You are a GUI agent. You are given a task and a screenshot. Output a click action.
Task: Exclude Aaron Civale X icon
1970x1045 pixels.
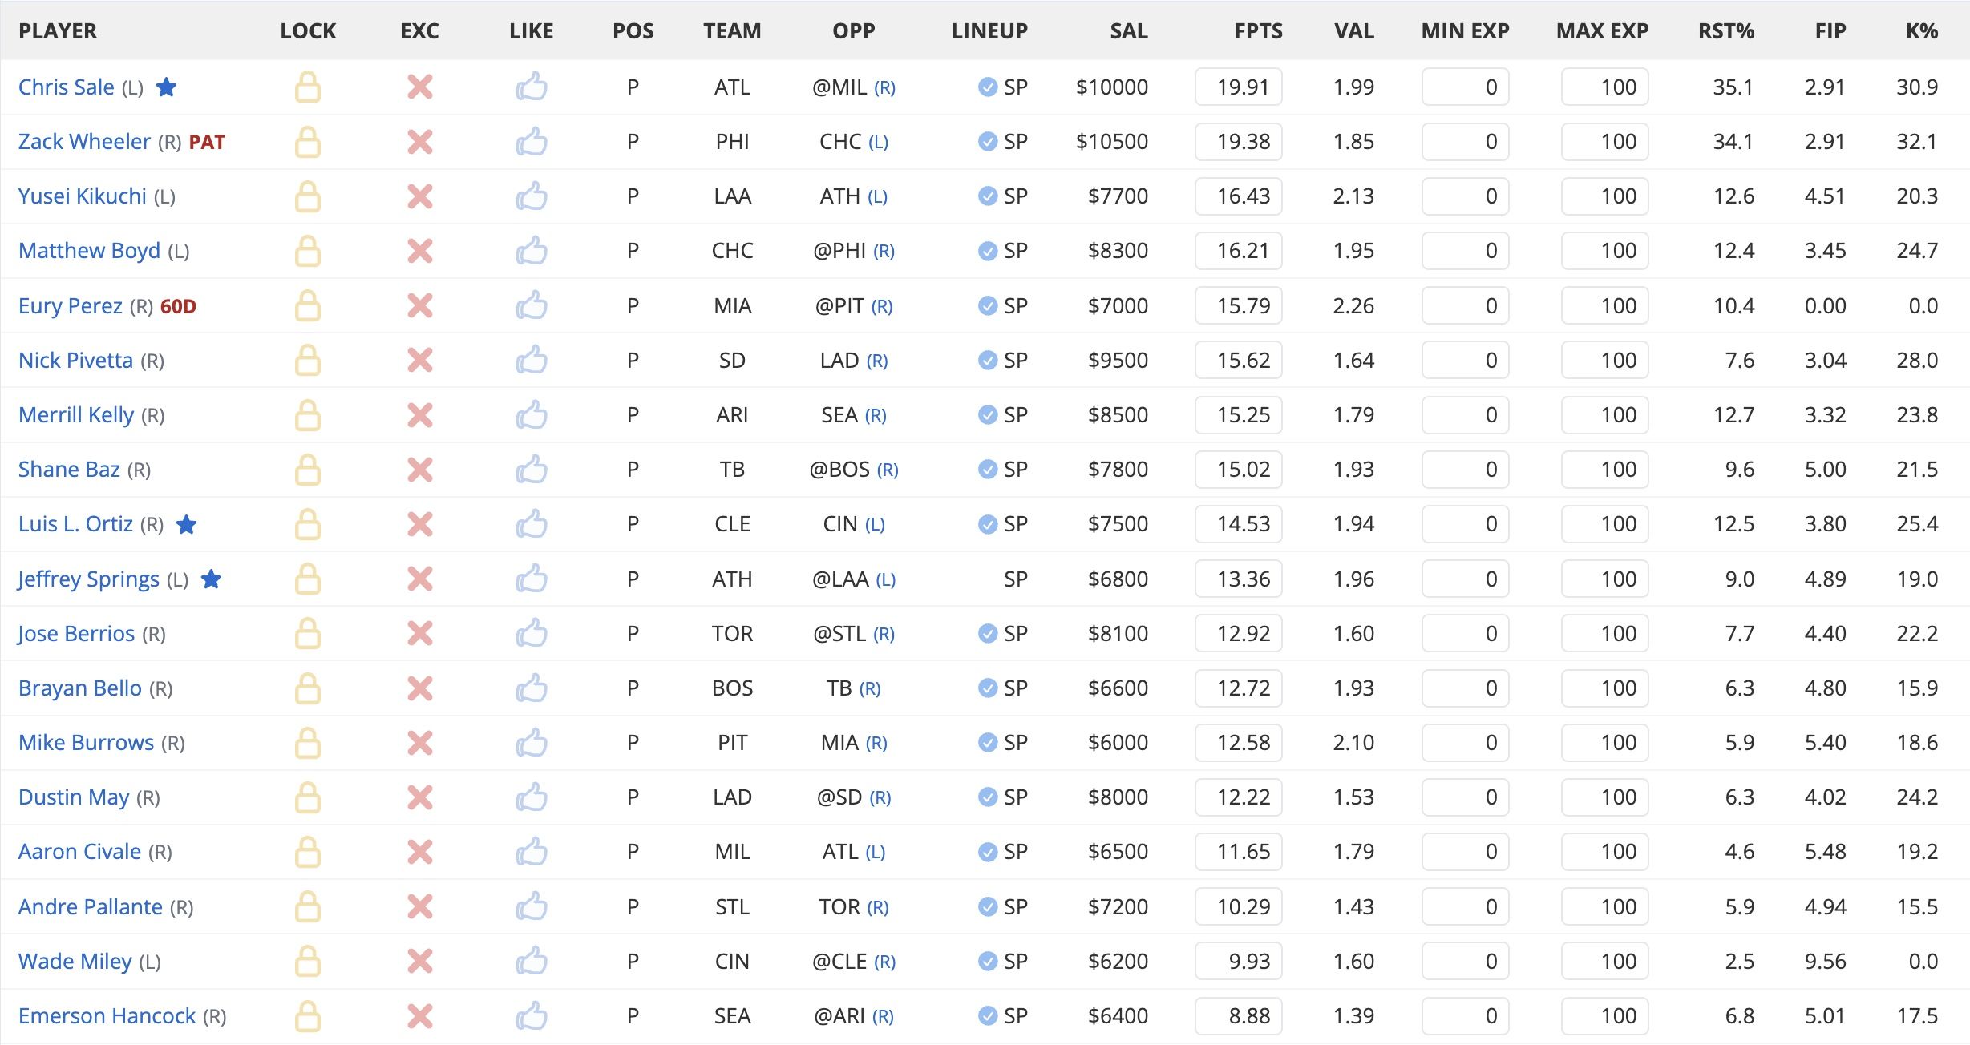420,852
